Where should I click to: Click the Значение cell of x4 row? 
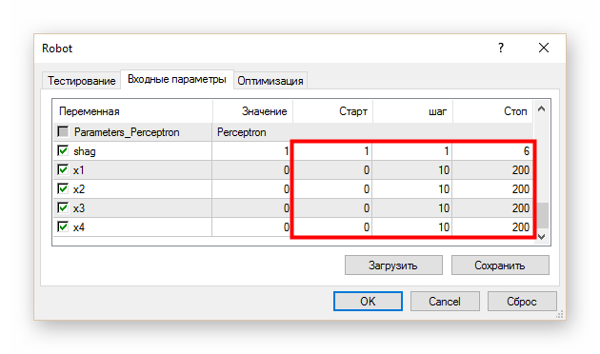tap(251, 227)
